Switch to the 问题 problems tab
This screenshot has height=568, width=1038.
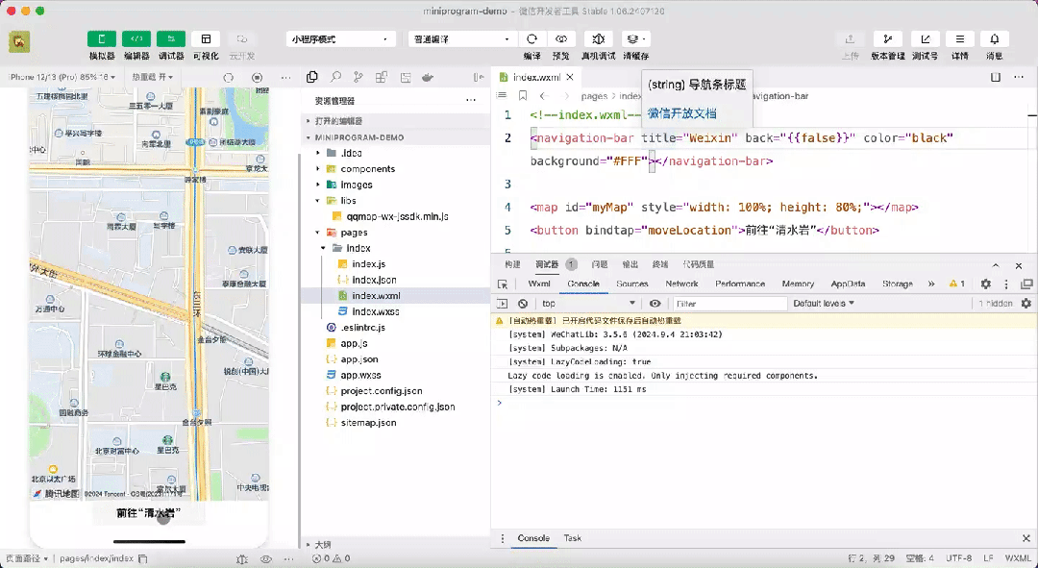tap(600, 264)
